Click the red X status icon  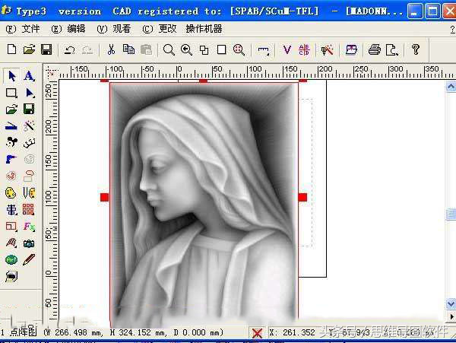[257, 333]
